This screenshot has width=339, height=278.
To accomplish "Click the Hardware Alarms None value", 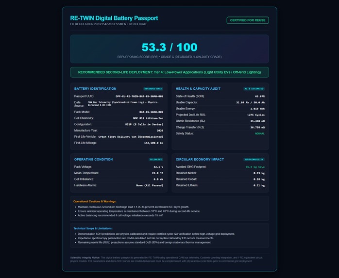I will [x=150, y=185].
